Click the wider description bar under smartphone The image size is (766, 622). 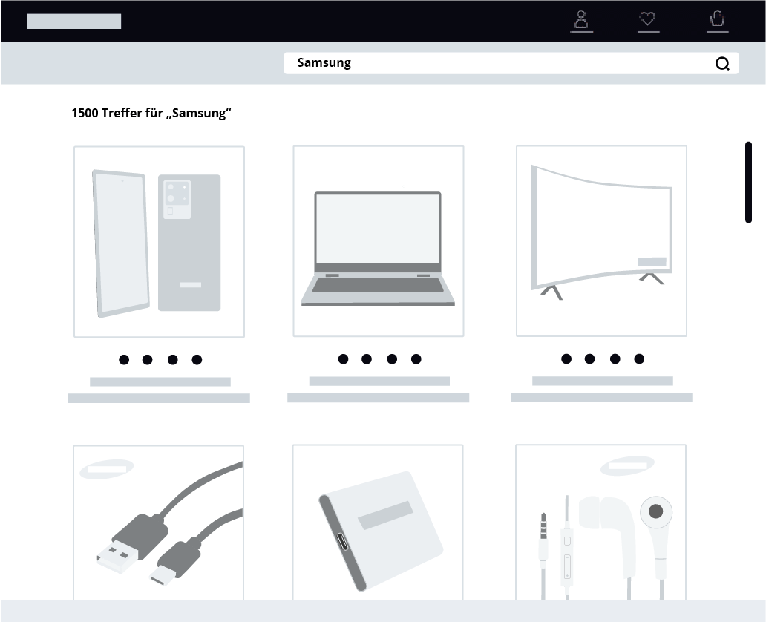[x=160, y=399]
